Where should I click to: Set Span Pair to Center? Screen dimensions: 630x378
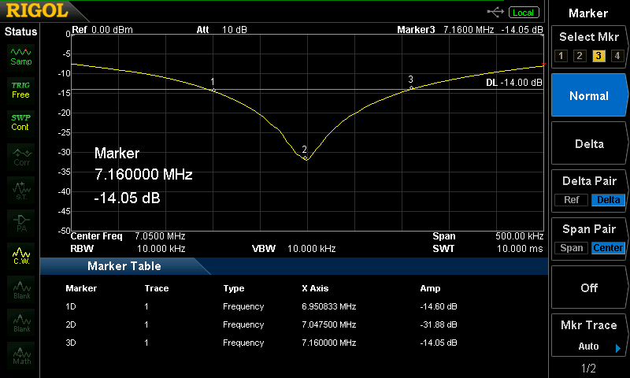tap(608, 248)
